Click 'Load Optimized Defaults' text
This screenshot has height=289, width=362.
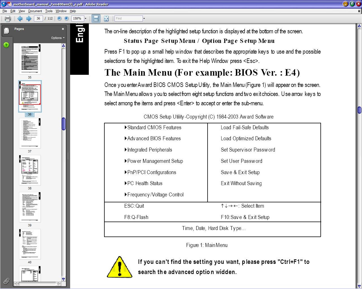(246, 139)
